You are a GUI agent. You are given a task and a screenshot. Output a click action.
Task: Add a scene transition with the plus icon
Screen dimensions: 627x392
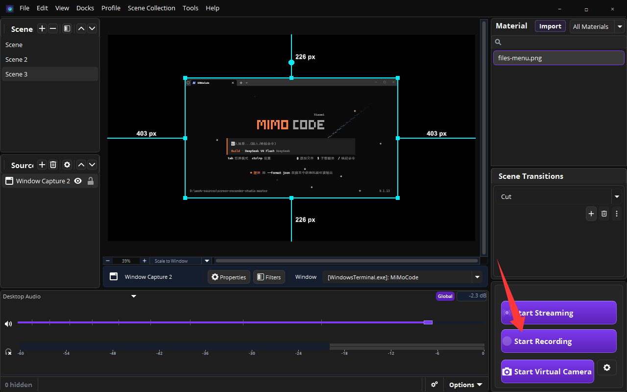coord(591,214)
